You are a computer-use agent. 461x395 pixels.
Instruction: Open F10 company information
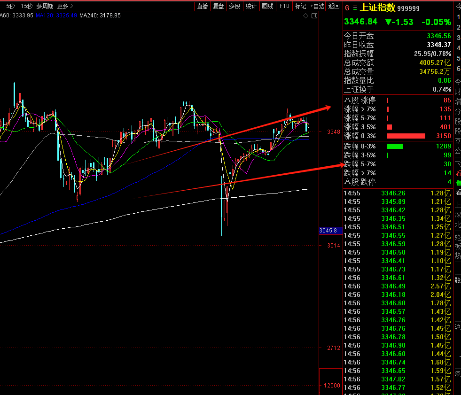[284, 6]
